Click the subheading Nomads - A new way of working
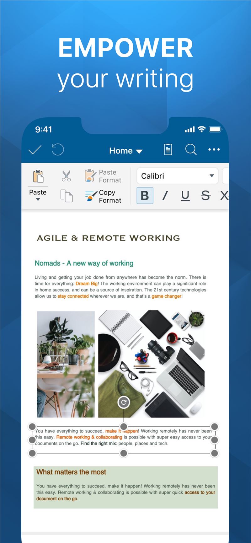251x543 pixels. 84,263
